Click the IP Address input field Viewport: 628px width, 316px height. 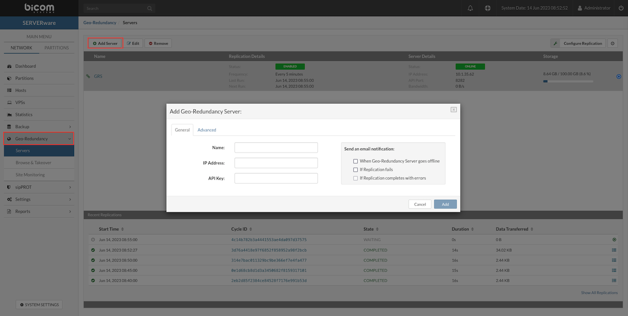coord(276,163)
